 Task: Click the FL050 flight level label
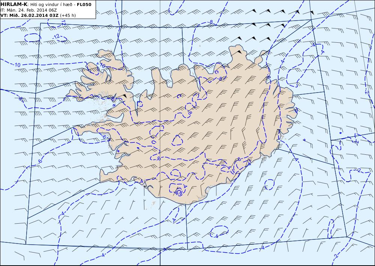[x=84, y=4]
